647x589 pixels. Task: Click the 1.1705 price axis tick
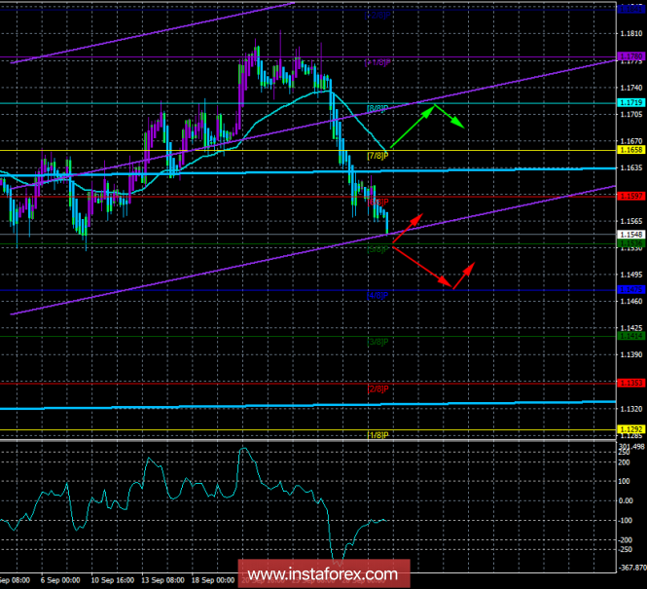631,114
